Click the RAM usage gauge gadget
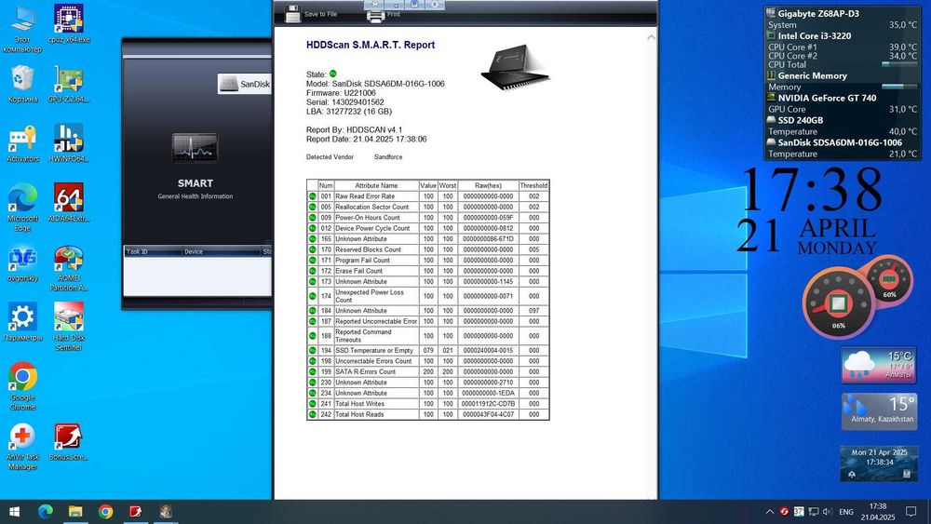This screenshot has width=931, height=524. [889, 279]
